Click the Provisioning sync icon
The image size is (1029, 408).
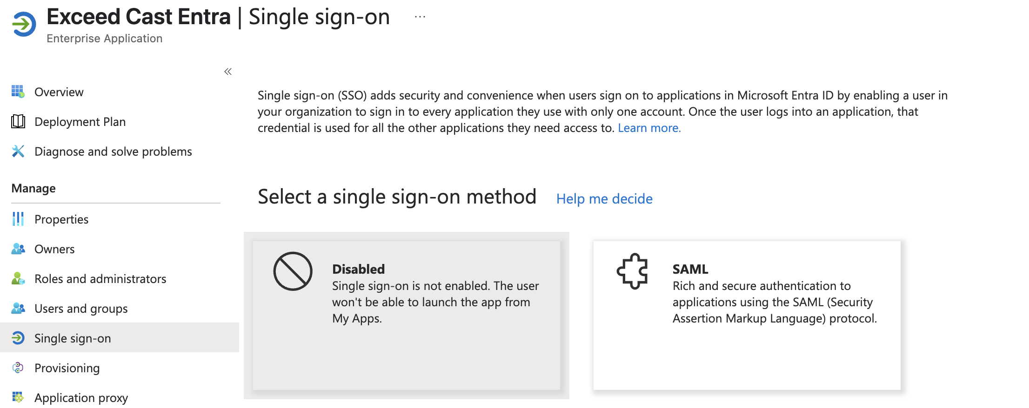(18, 368)
